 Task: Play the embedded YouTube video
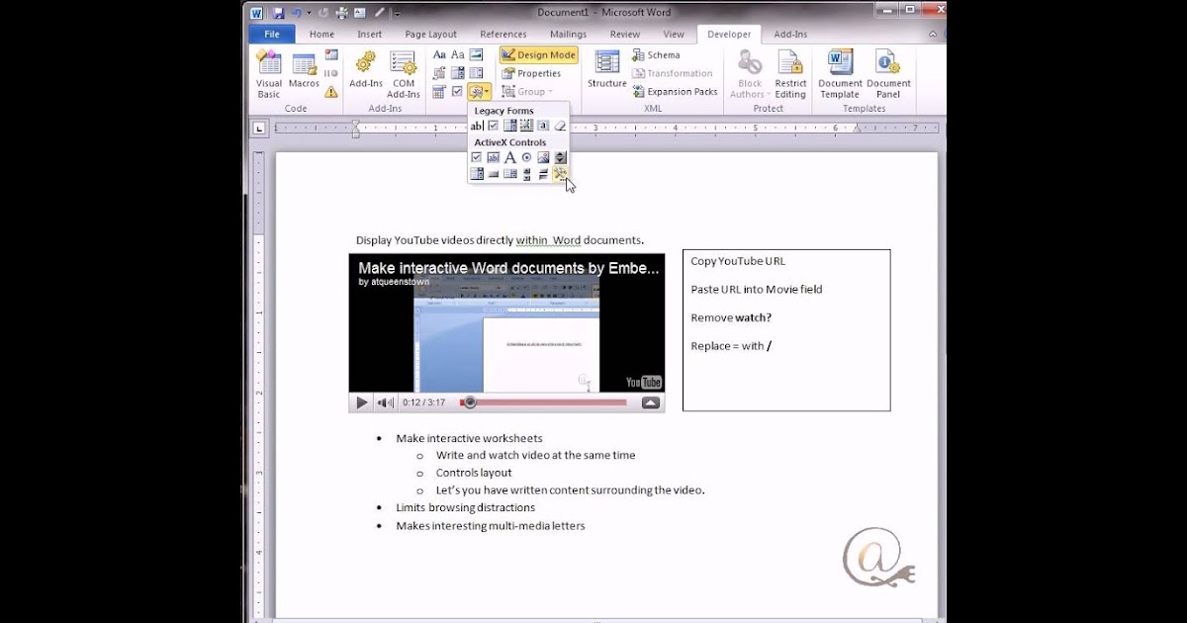(x=362, y=402)
